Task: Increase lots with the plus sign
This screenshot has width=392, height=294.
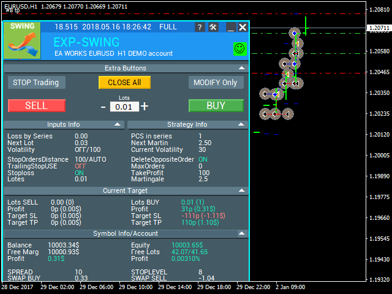Action: (145, 106)
